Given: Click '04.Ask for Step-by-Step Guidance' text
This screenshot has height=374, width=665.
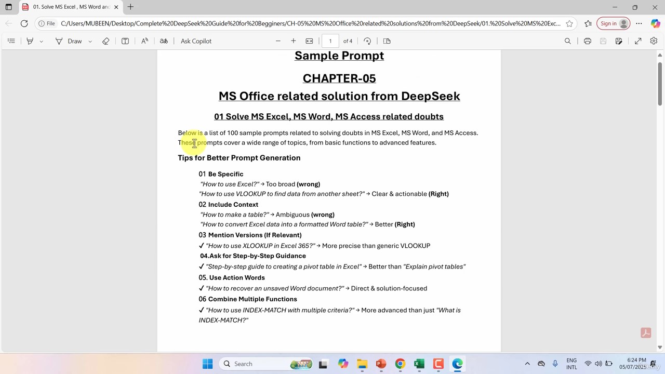Looking at the screenshot, I should [253, 256].
